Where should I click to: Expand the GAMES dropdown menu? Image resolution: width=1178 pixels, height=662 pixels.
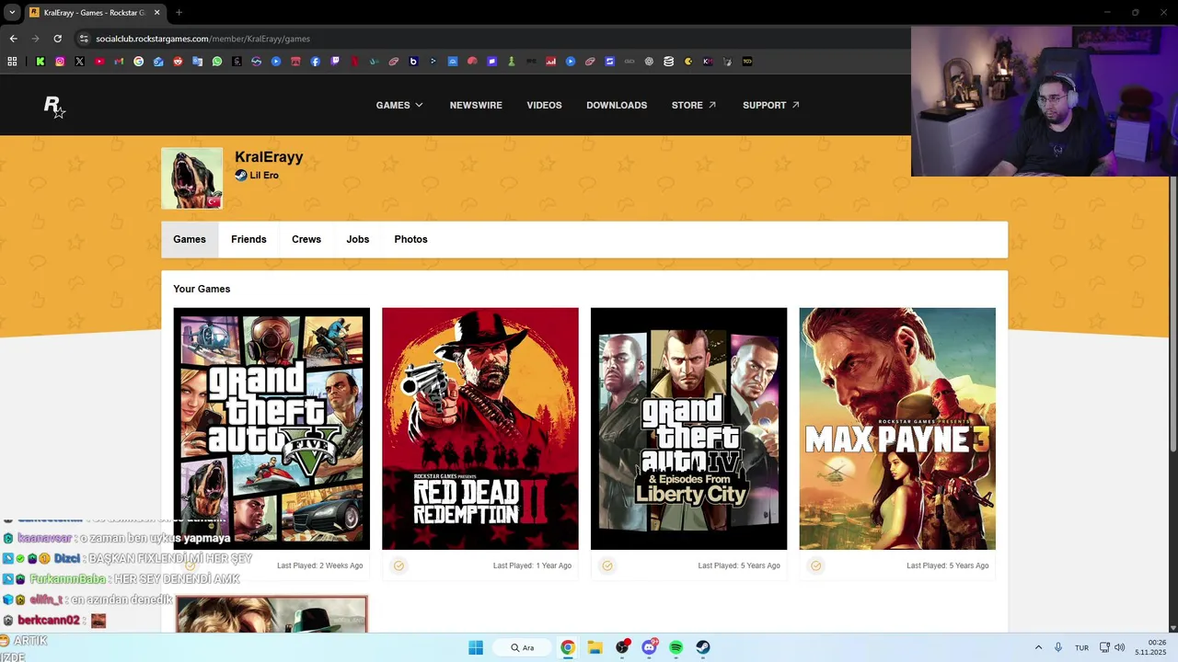click(399, 105)
